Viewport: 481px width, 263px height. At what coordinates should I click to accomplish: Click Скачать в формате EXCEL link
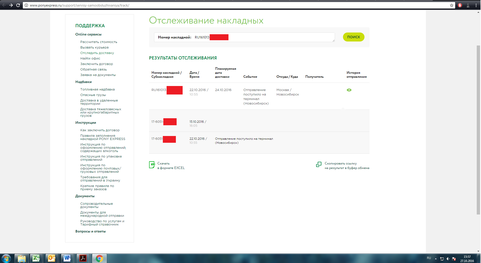point(171,166)
